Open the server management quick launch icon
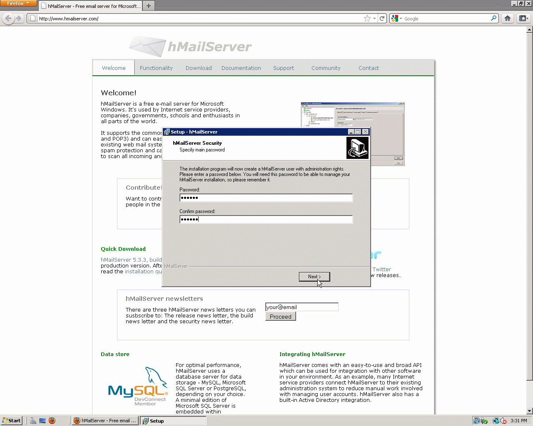This screenshot has height=426, width=533. point(33,421)
